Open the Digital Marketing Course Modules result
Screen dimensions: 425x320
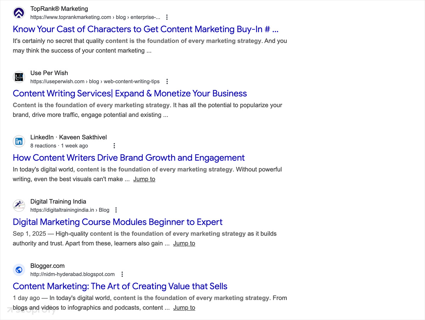tap(117, 222)
